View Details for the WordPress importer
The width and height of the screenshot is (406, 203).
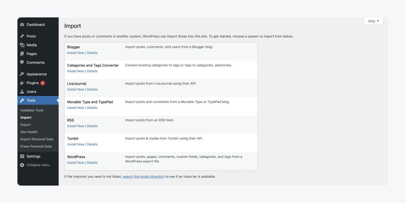(92, 162)
